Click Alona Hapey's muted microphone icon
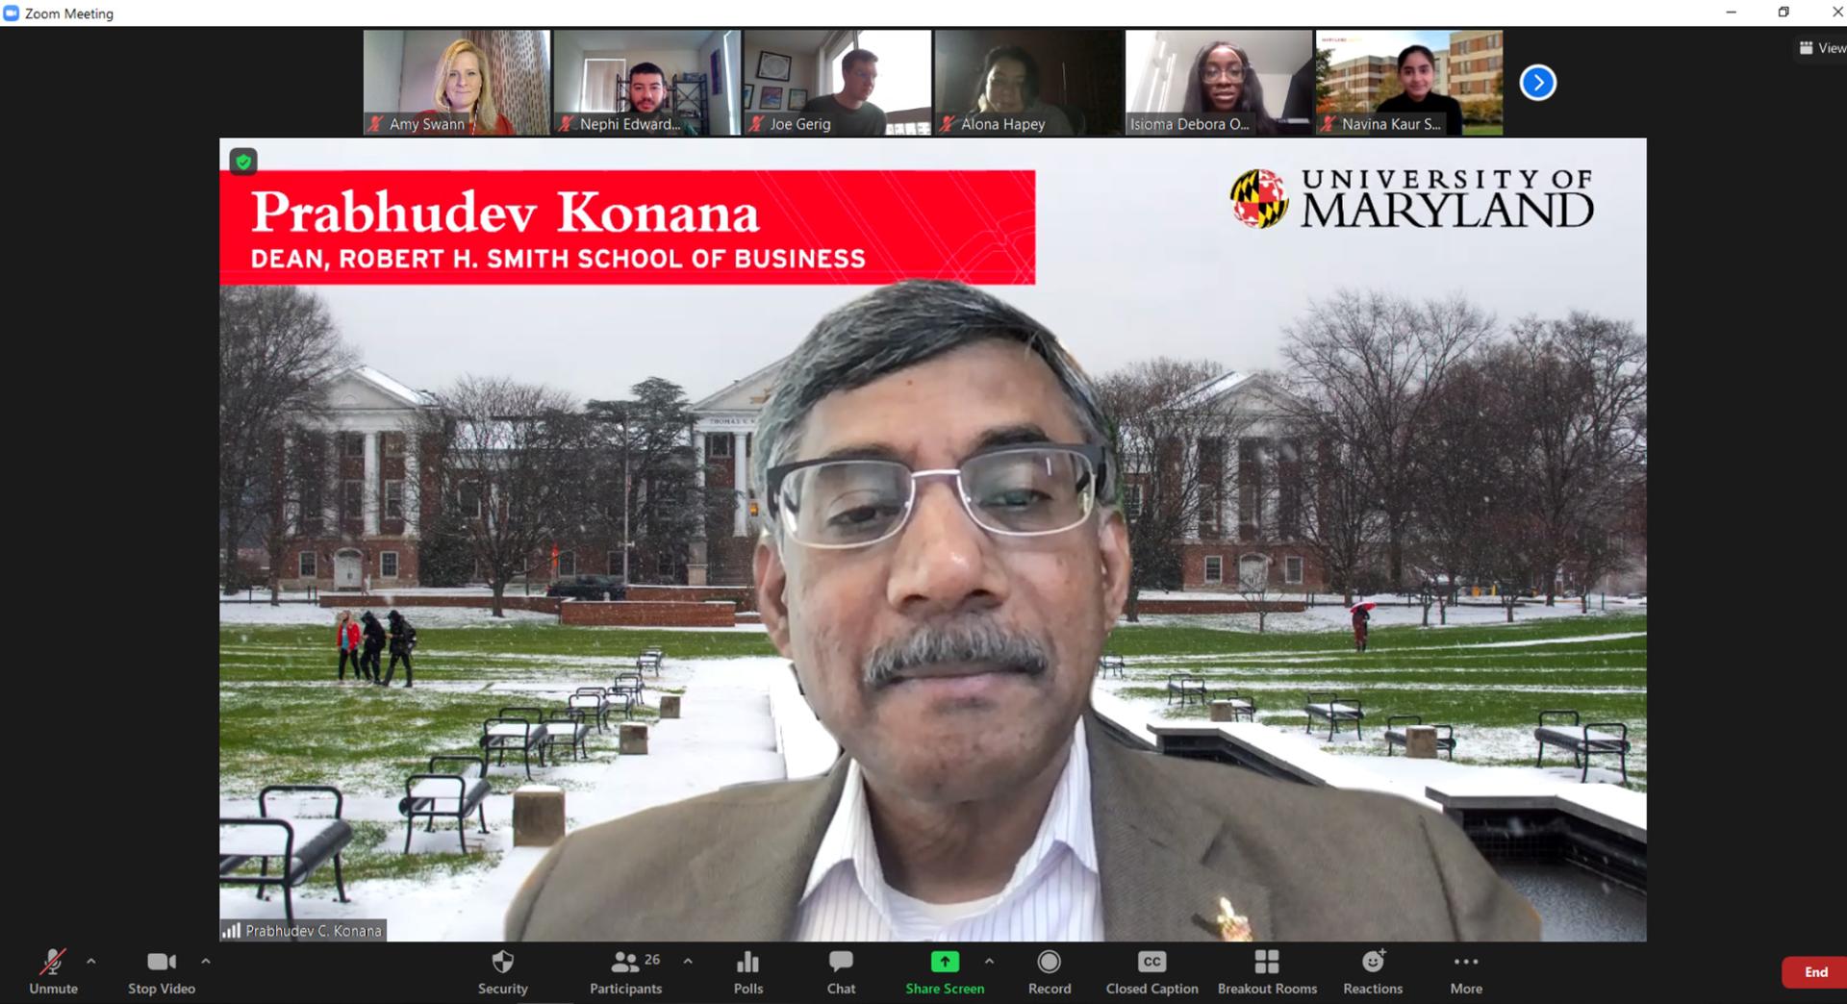Screen dimensions: 1847x1004 [x=948, y=123]
